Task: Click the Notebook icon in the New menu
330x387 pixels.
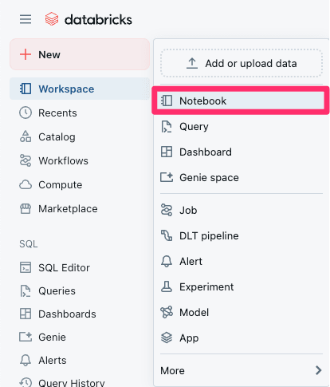Action: (x=167, y=101)
